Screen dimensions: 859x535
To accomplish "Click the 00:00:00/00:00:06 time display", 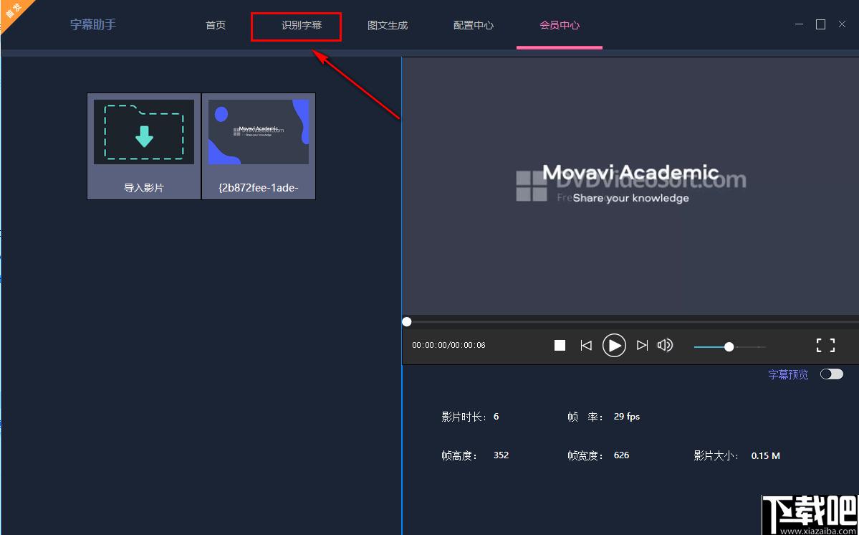I will coord(448,346).
